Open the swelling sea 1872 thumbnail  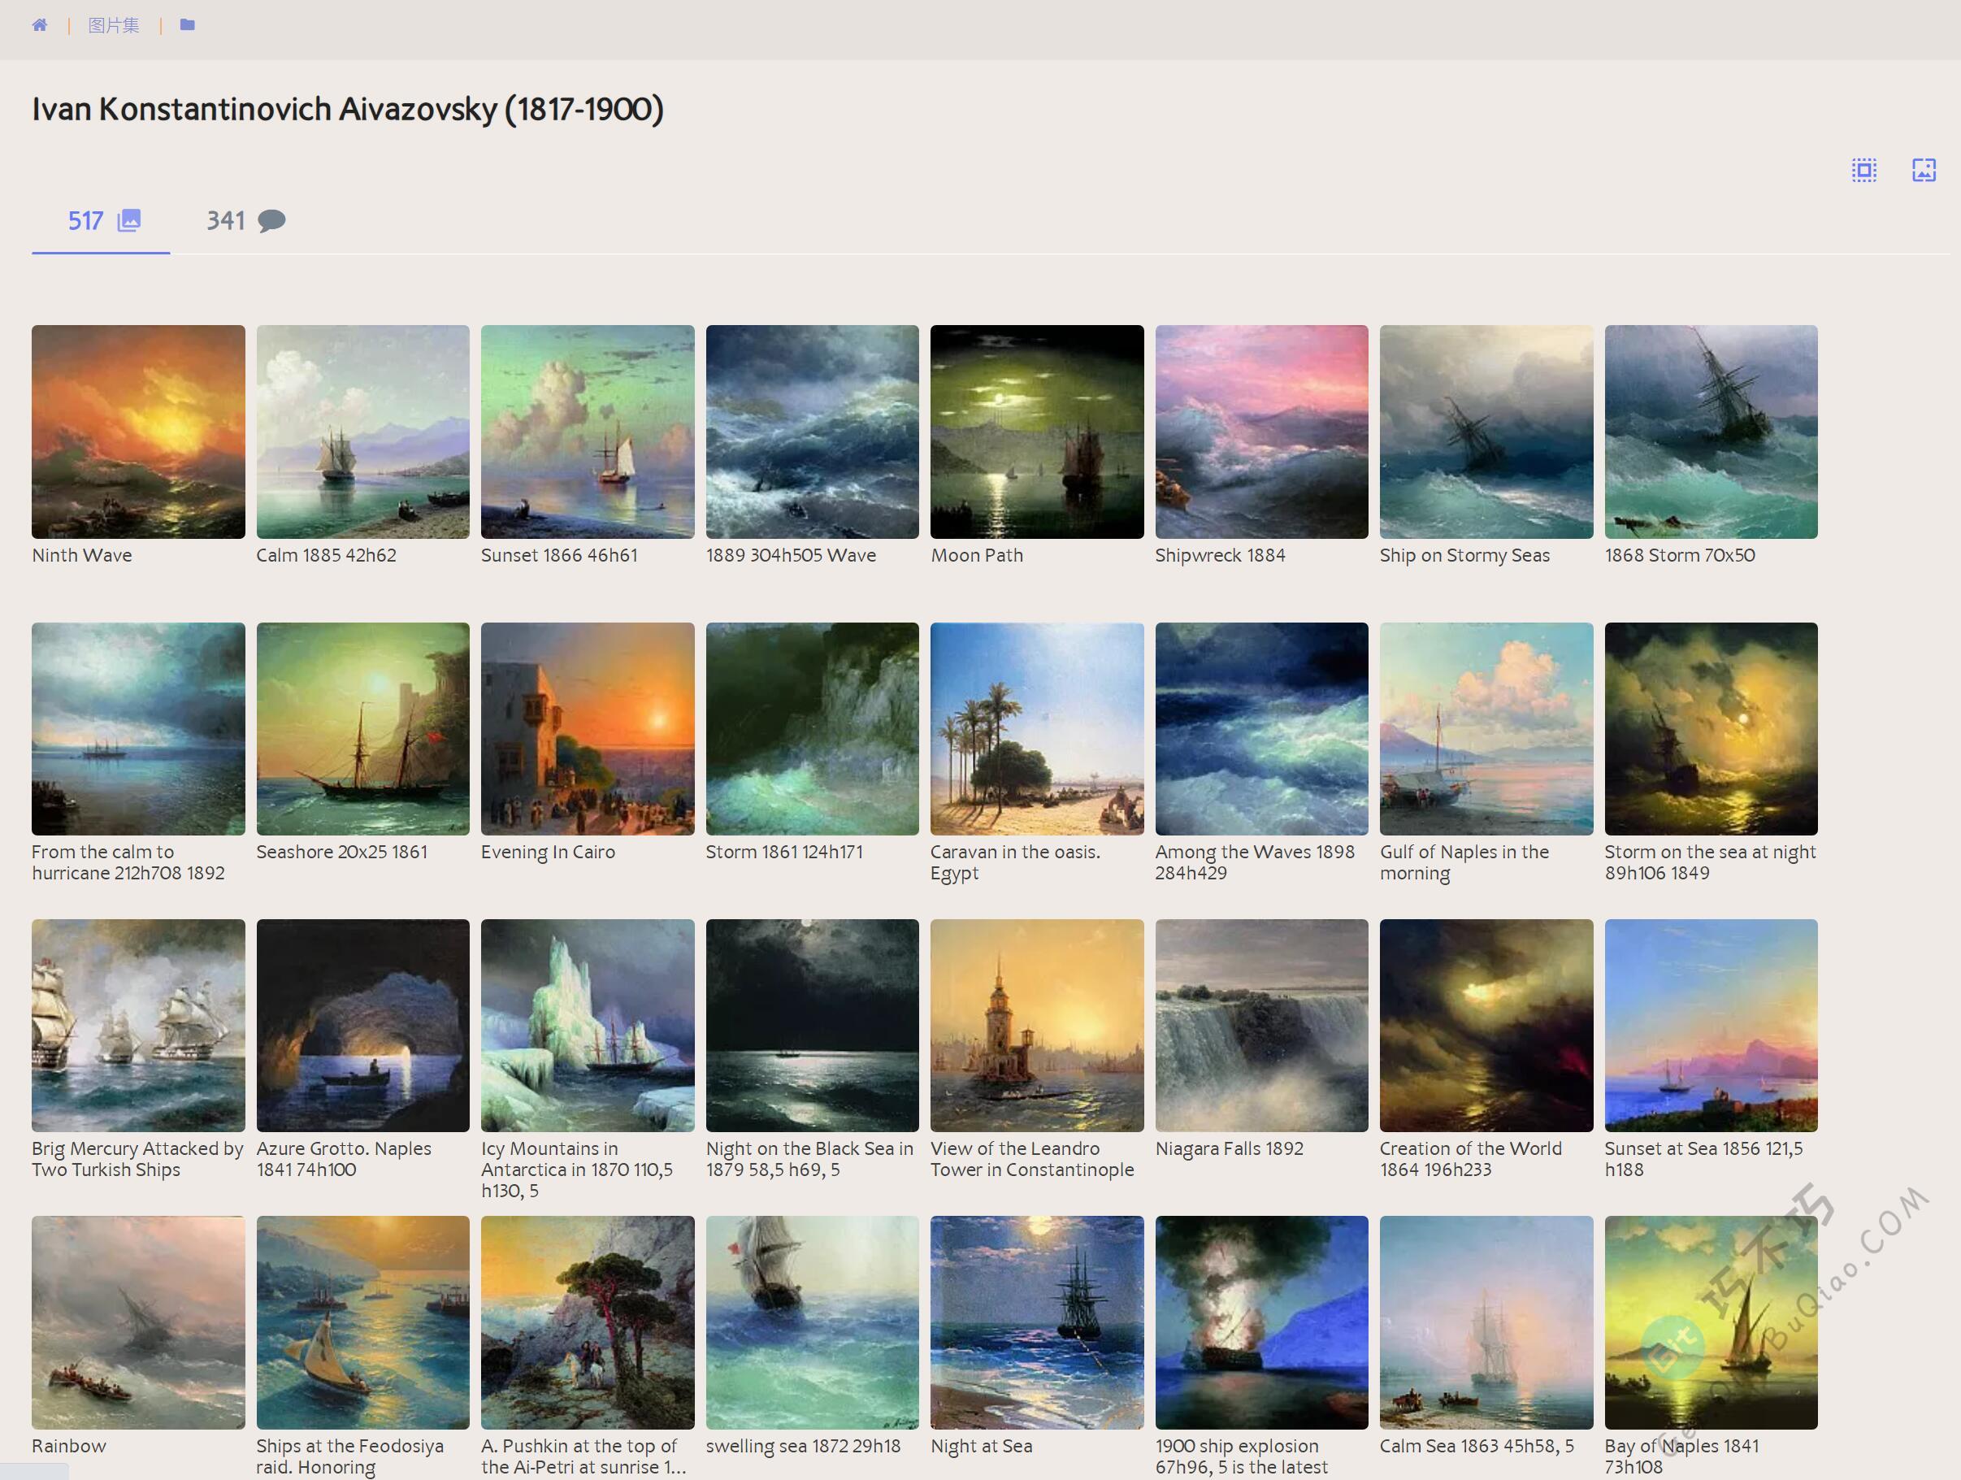click(x=812, y=1322)
